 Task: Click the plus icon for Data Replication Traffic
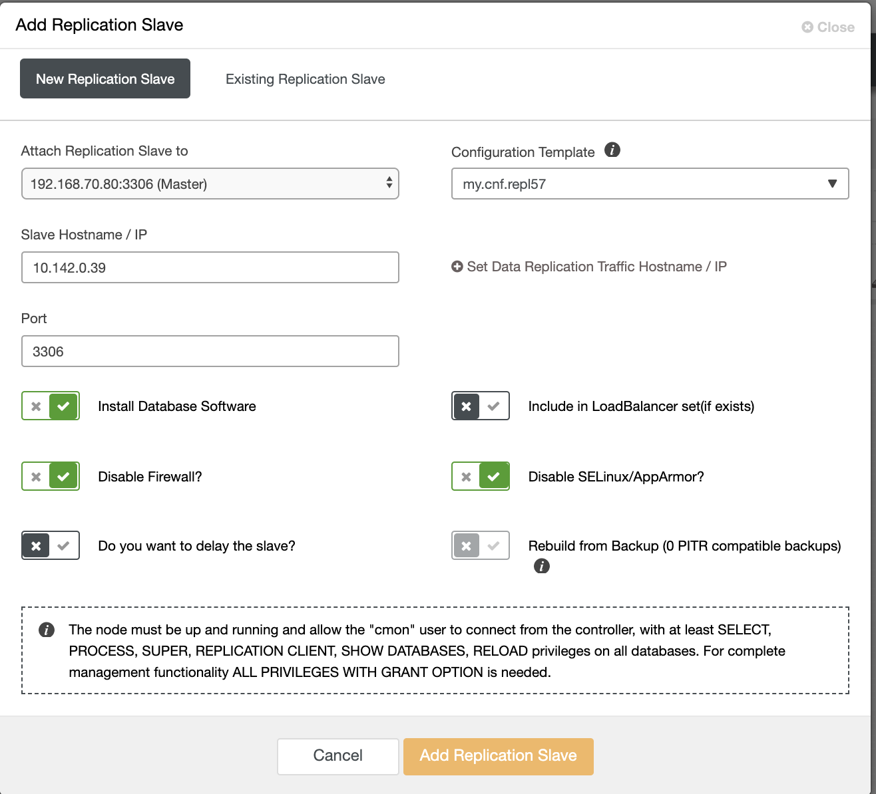pyautogui.click(x=457, y=267)
